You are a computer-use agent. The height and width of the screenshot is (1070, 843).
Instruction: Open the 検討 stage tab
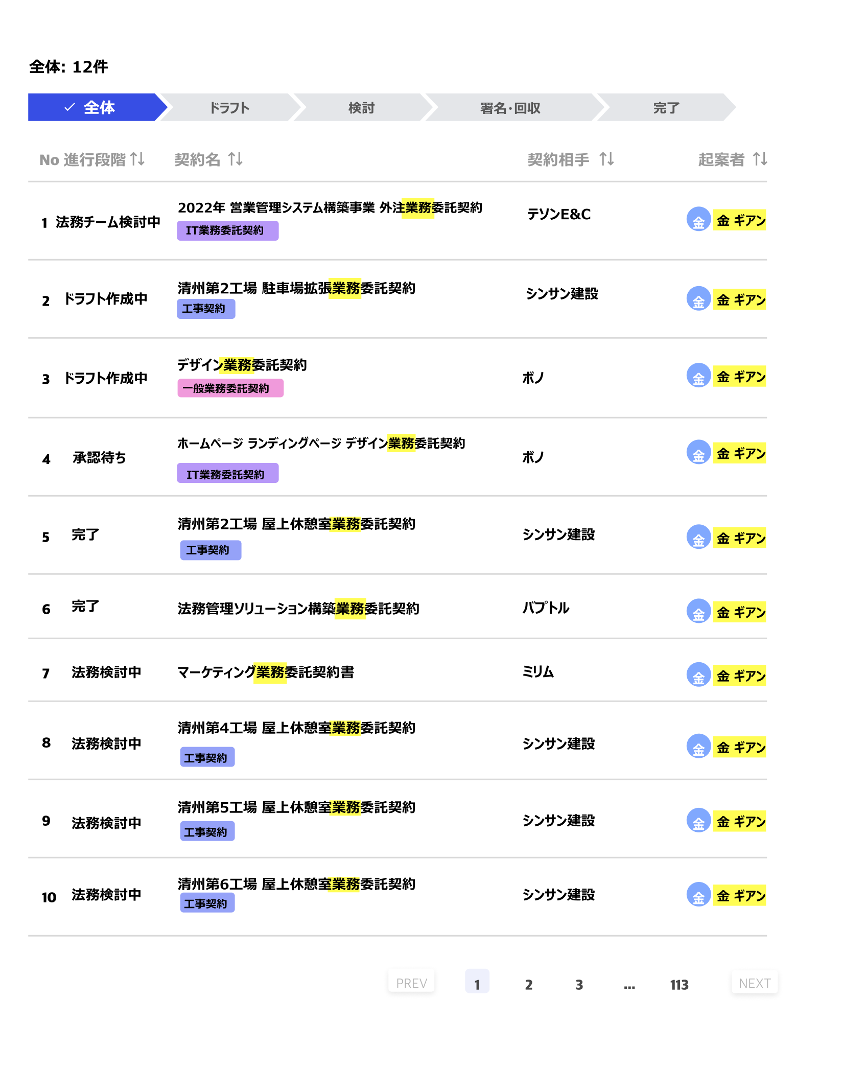click(x=361, y=107)
